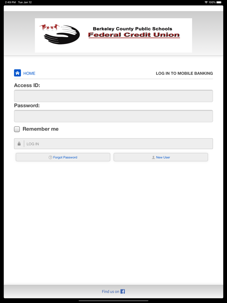Screen dimensions: 227x303
Task: Tap the red children figures in logo
Action: [x=50, y=27]
